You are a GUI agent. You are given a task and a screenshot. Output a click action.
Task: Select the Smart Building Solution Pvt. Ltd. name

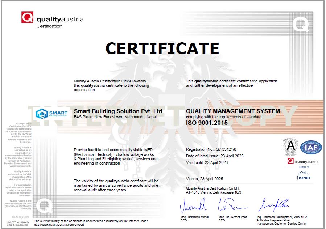pyautogui.click(x=119, y=111)
